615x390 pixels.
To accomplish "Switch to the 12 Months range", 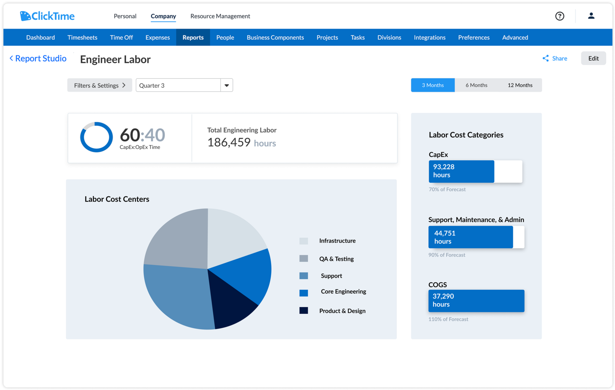I will coord(520,85).
